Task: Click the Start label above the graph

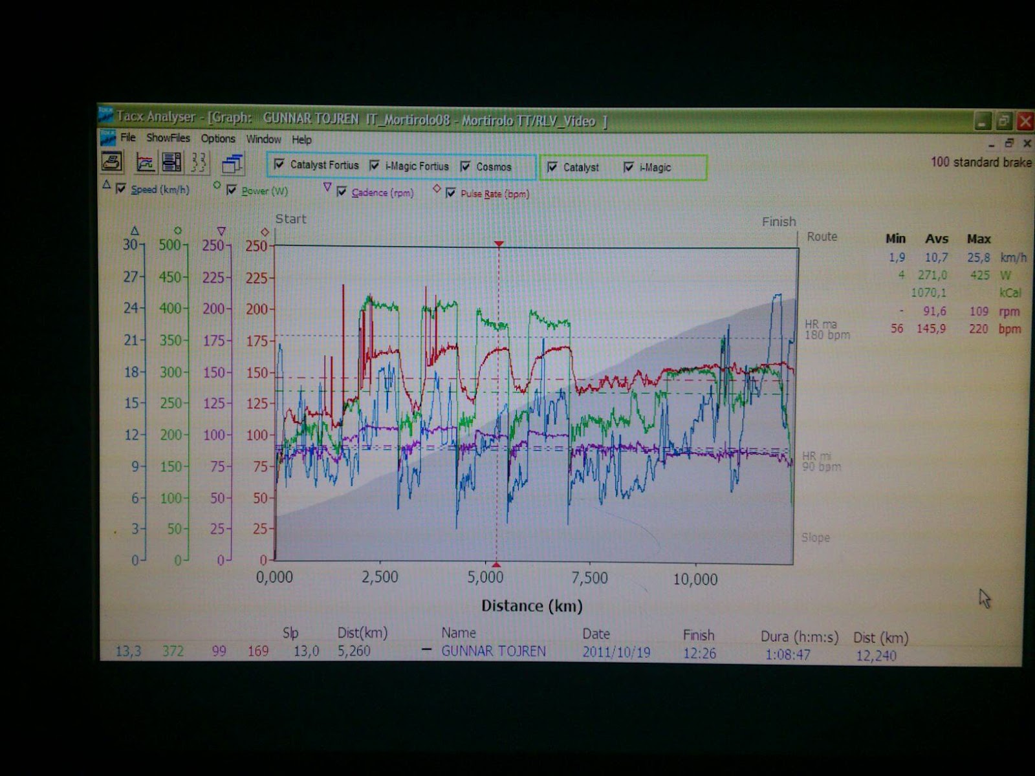Action: [x=291, y=219]
